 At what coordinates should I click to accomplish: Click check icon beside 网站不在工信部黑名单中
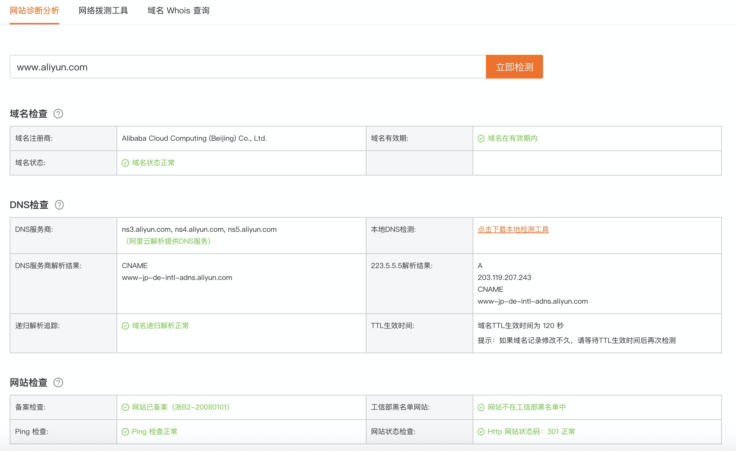(481, 407)
